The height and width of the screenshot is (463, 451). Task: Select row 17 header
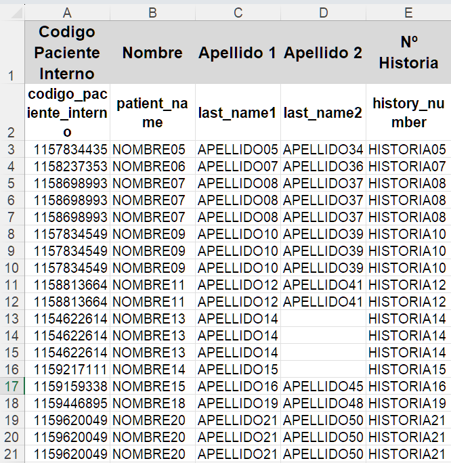(x=12, y=387)
